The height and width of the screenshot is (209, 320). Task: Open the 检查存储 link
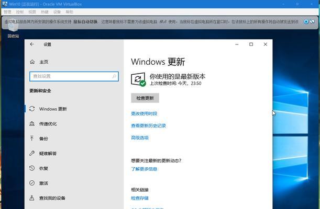click(x=140, y=198)
